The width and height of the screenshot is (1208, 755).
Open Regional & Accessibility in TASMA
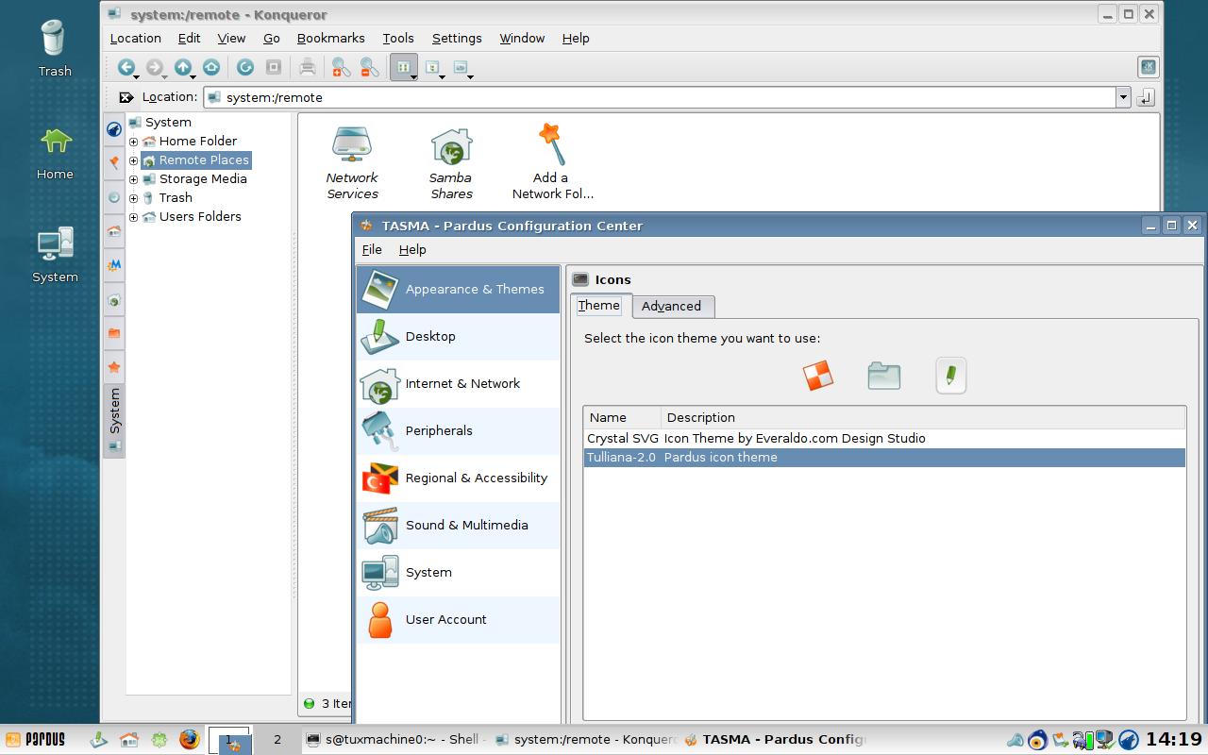pyautogui.click(x=459, y=478)
